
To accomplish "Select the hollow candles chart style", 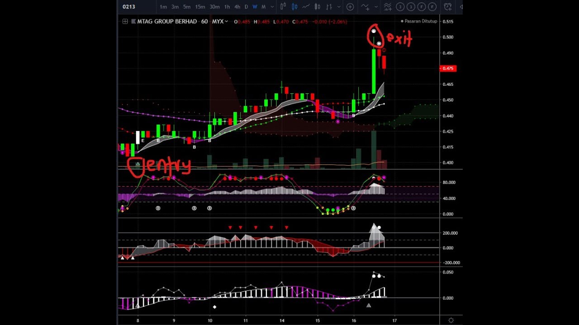I will click(x=318, y=7).
